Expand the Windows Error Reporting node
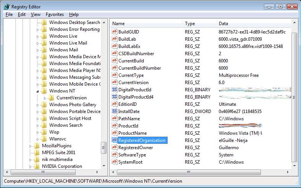This screenshot has height=188, width=301. (x=37, y=30)
